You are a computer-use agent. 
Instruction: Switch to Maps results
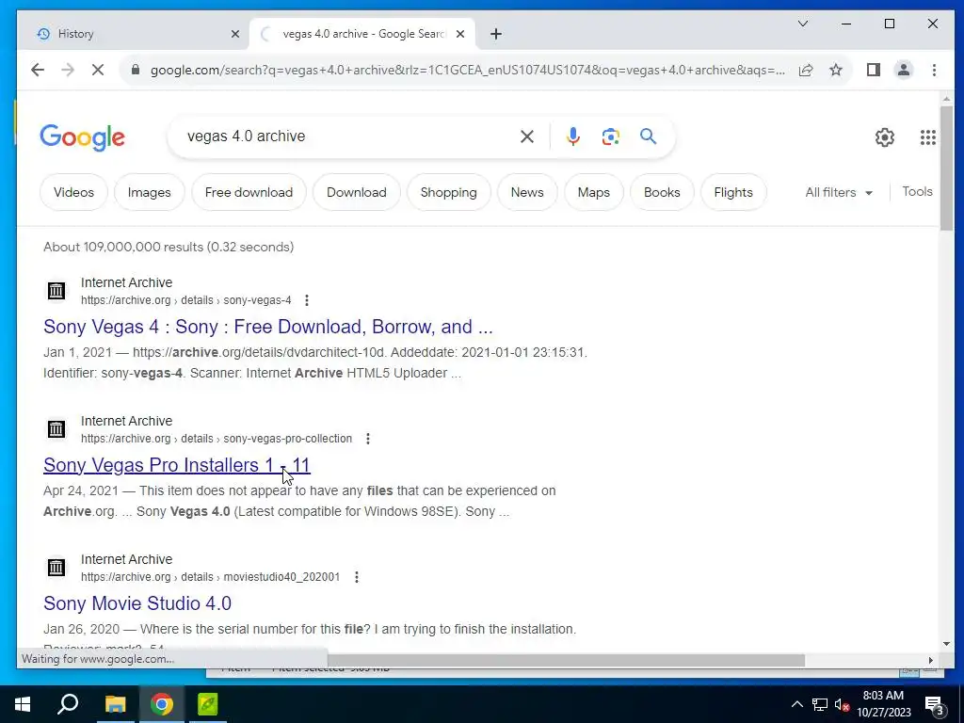594,192
